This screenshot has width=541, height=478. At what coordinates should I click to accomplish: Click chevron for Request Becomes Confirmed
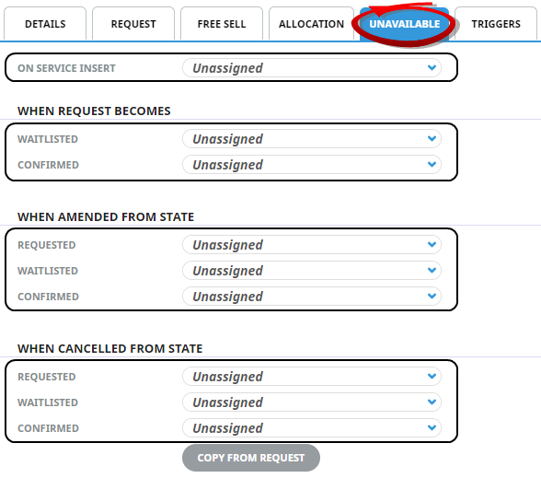[432, 164]
